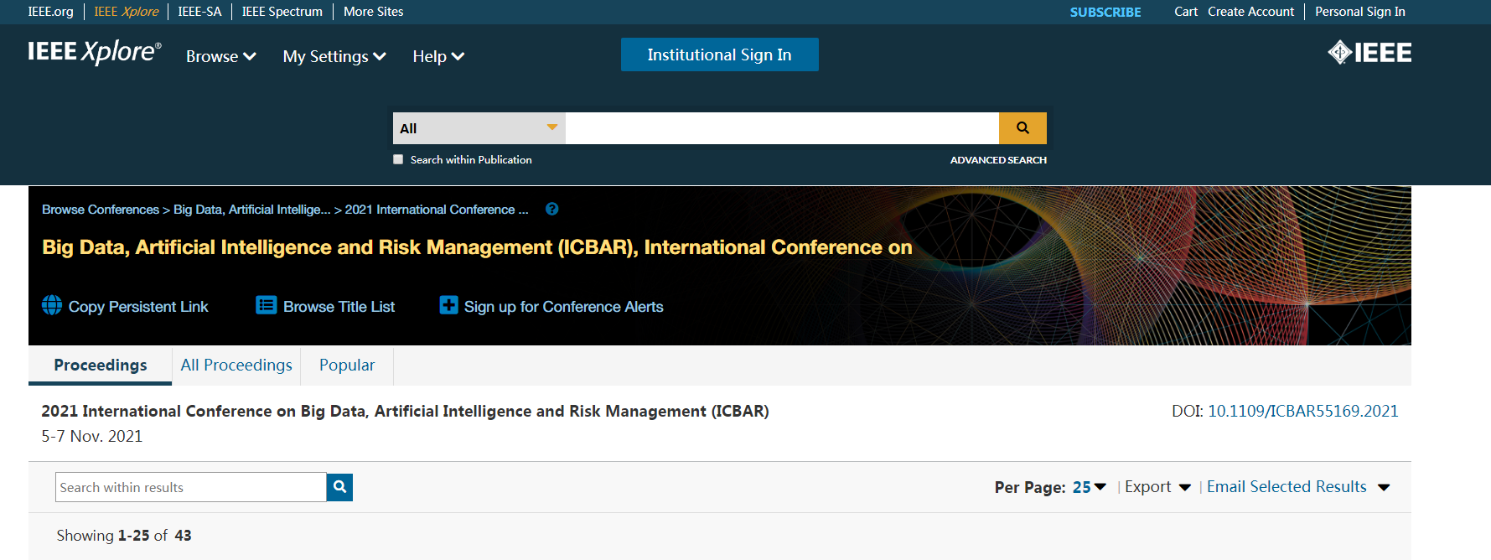Open ADVANCED SEARCH link
Screen dimensions: 1491x560
998,159
